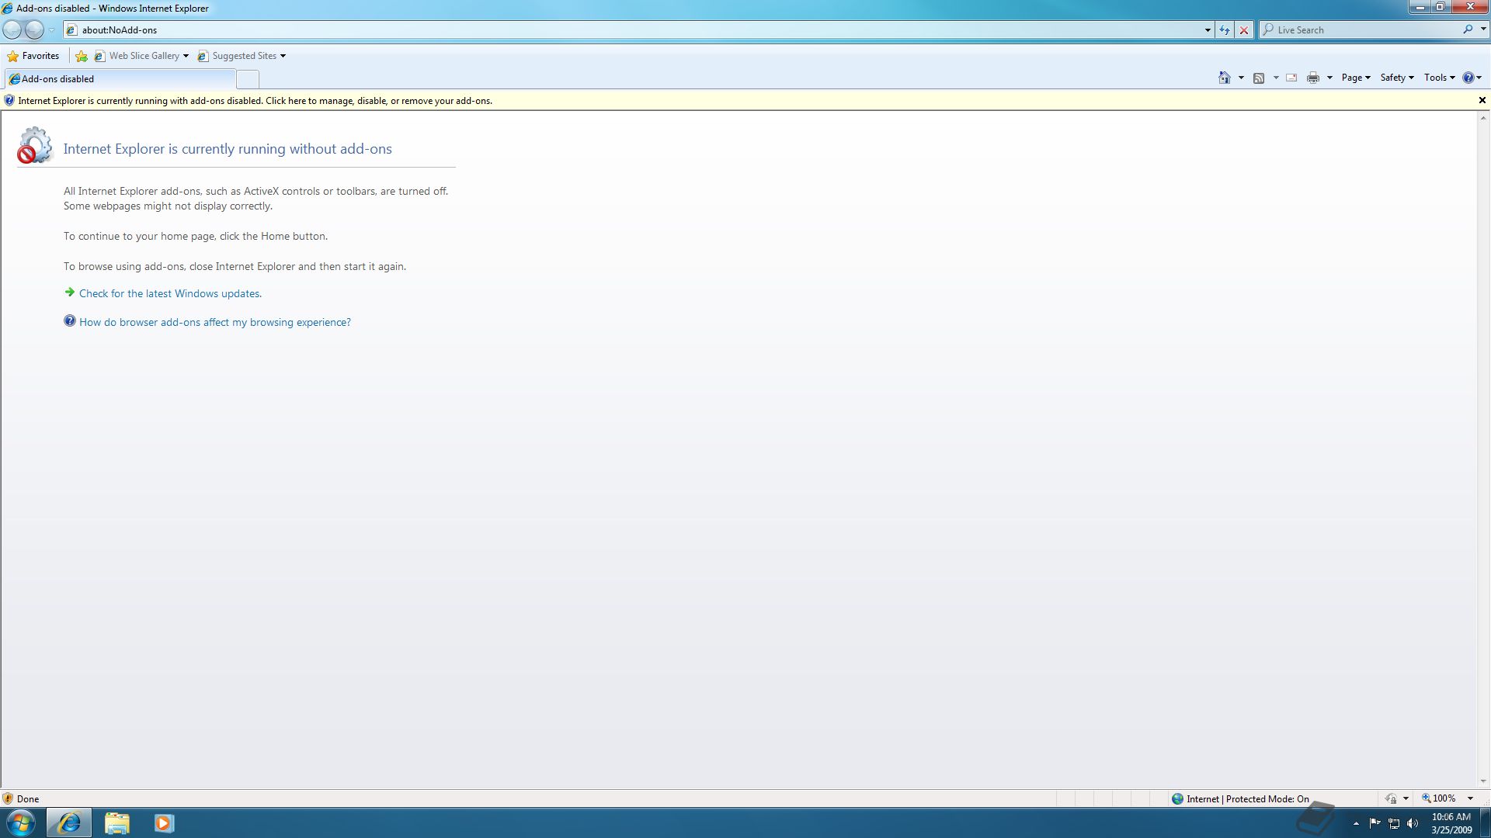This screenshot has height=838, width=1491.
Task: Click the green arrow next to Windows updates
Action: (x=70, y=293)
